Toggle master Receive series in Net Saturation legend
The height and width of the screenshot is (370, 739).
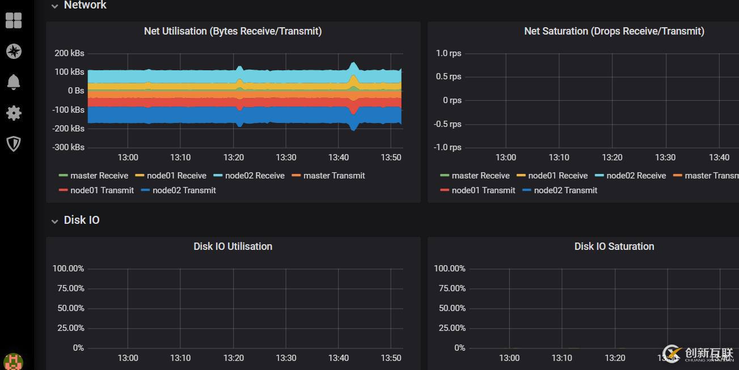[480, 176]
